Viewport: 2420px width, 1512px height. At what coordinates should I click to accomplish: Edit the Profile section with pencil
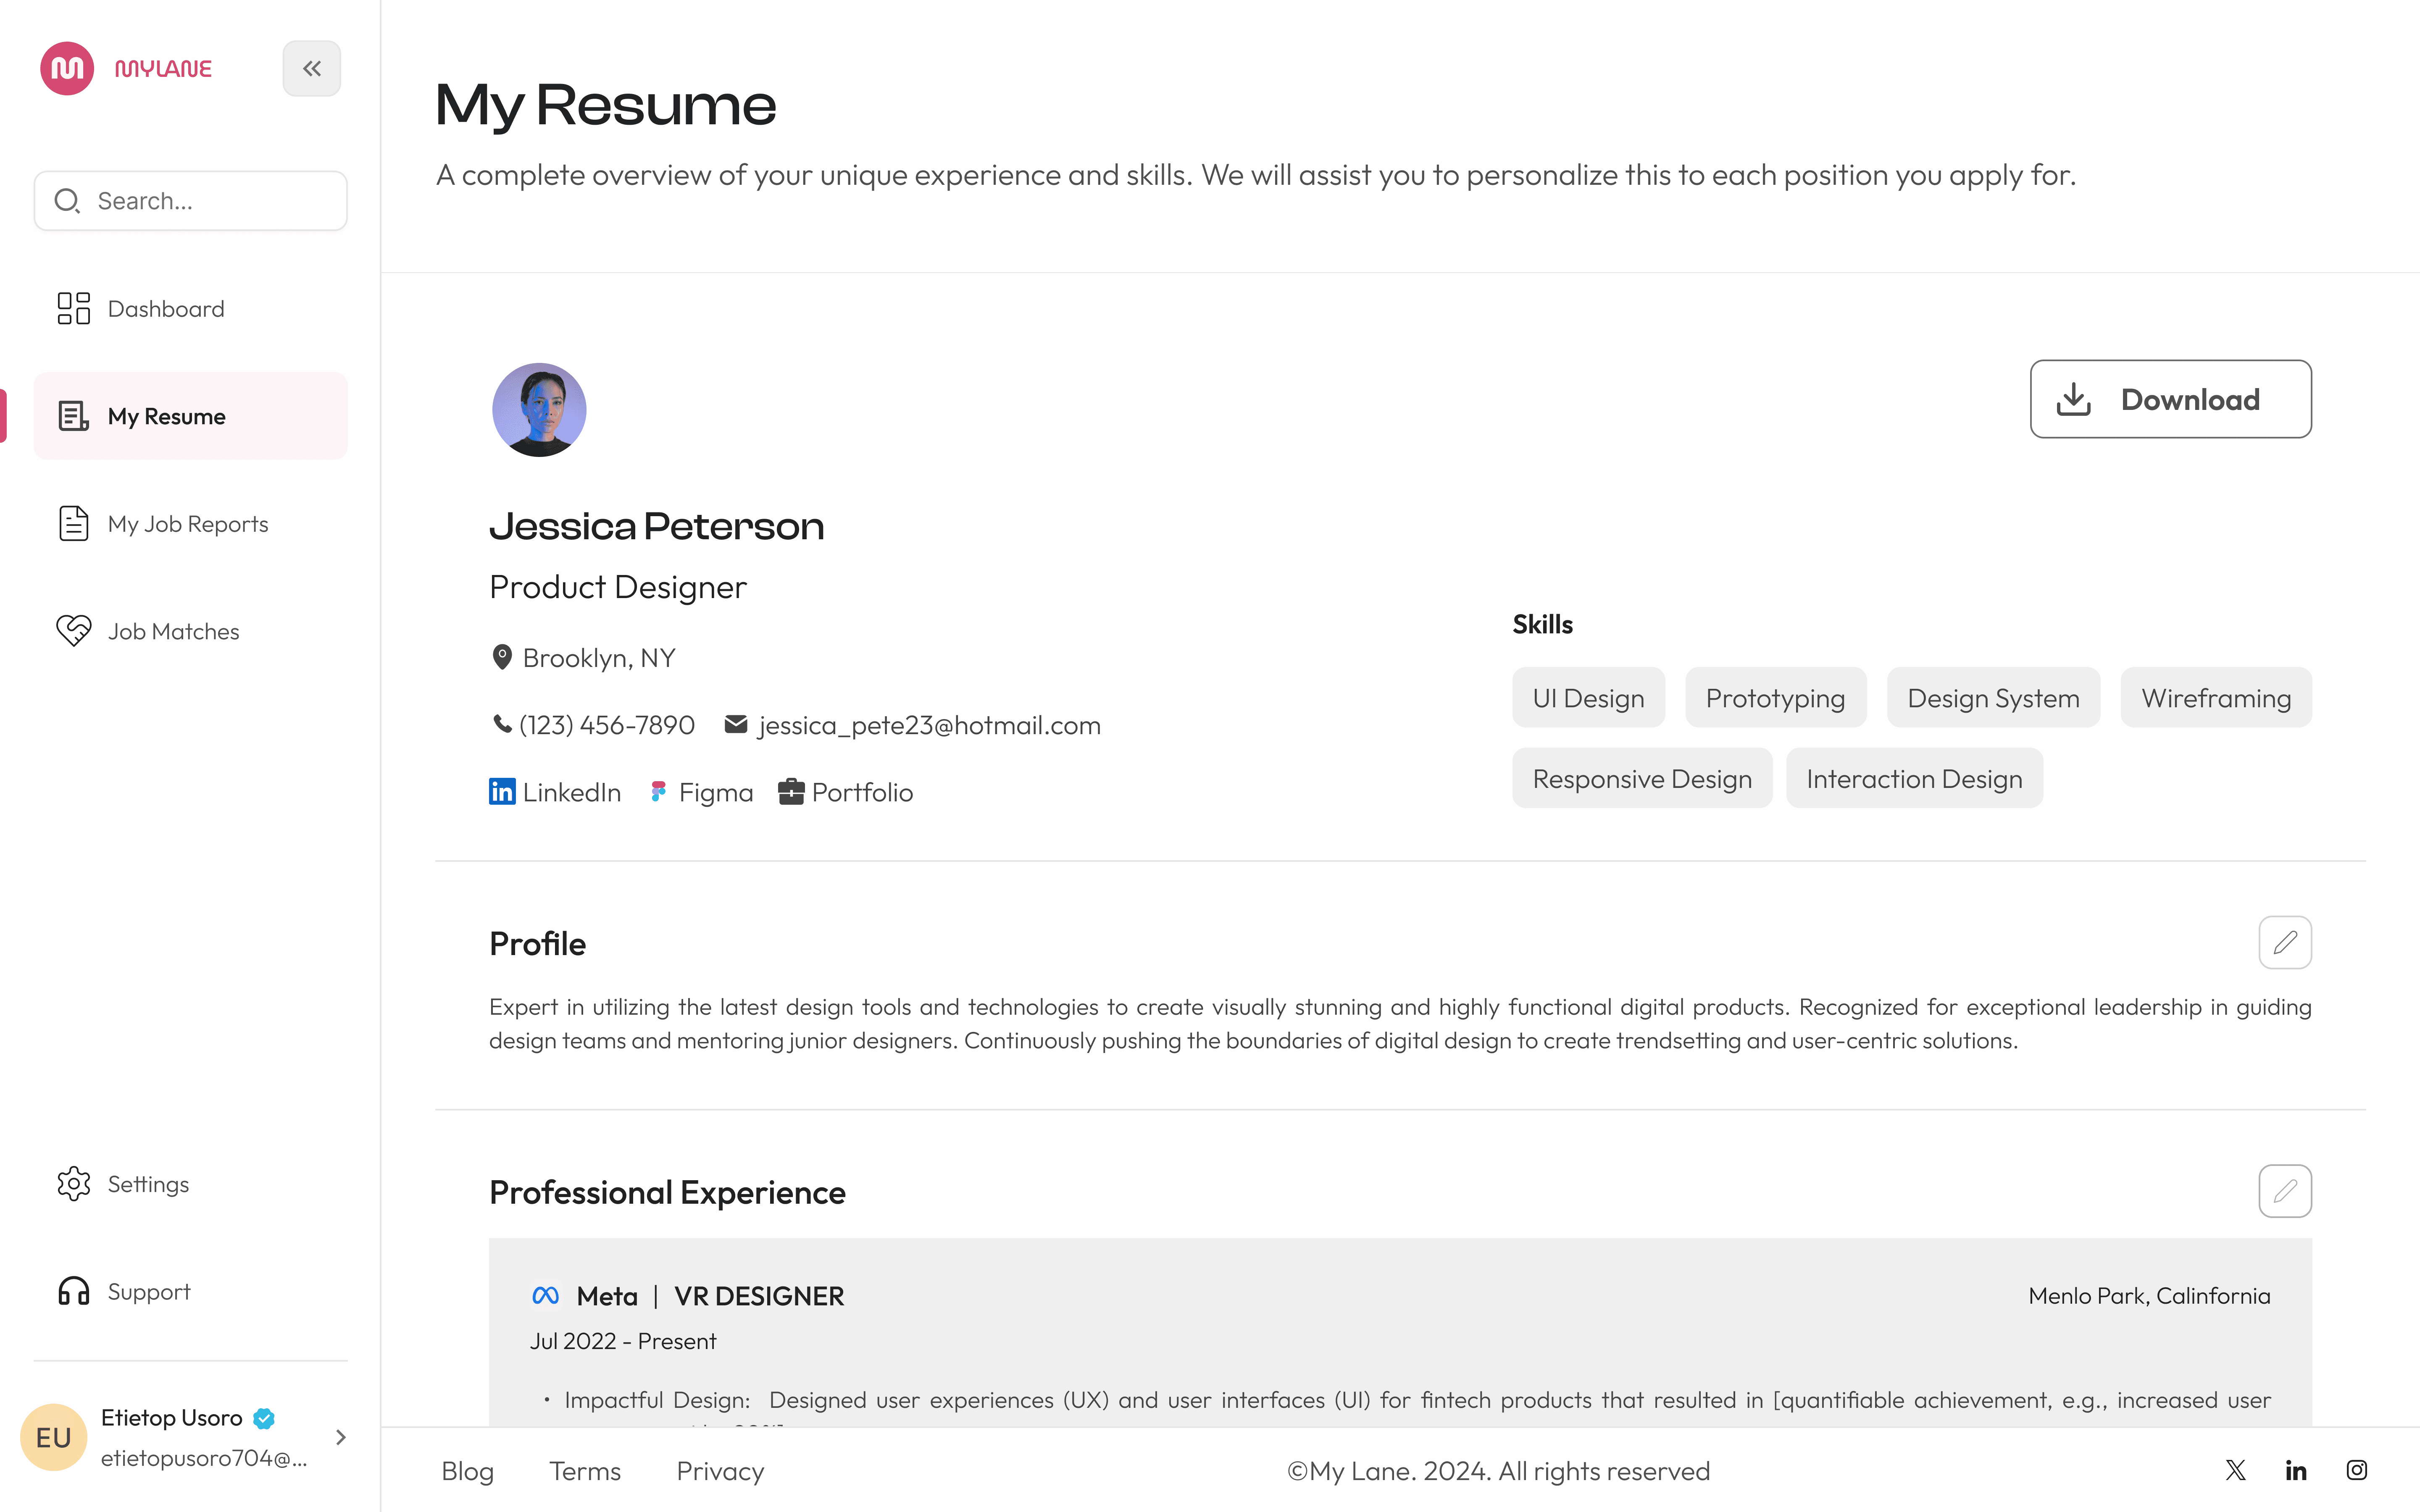click(2285, 942)
